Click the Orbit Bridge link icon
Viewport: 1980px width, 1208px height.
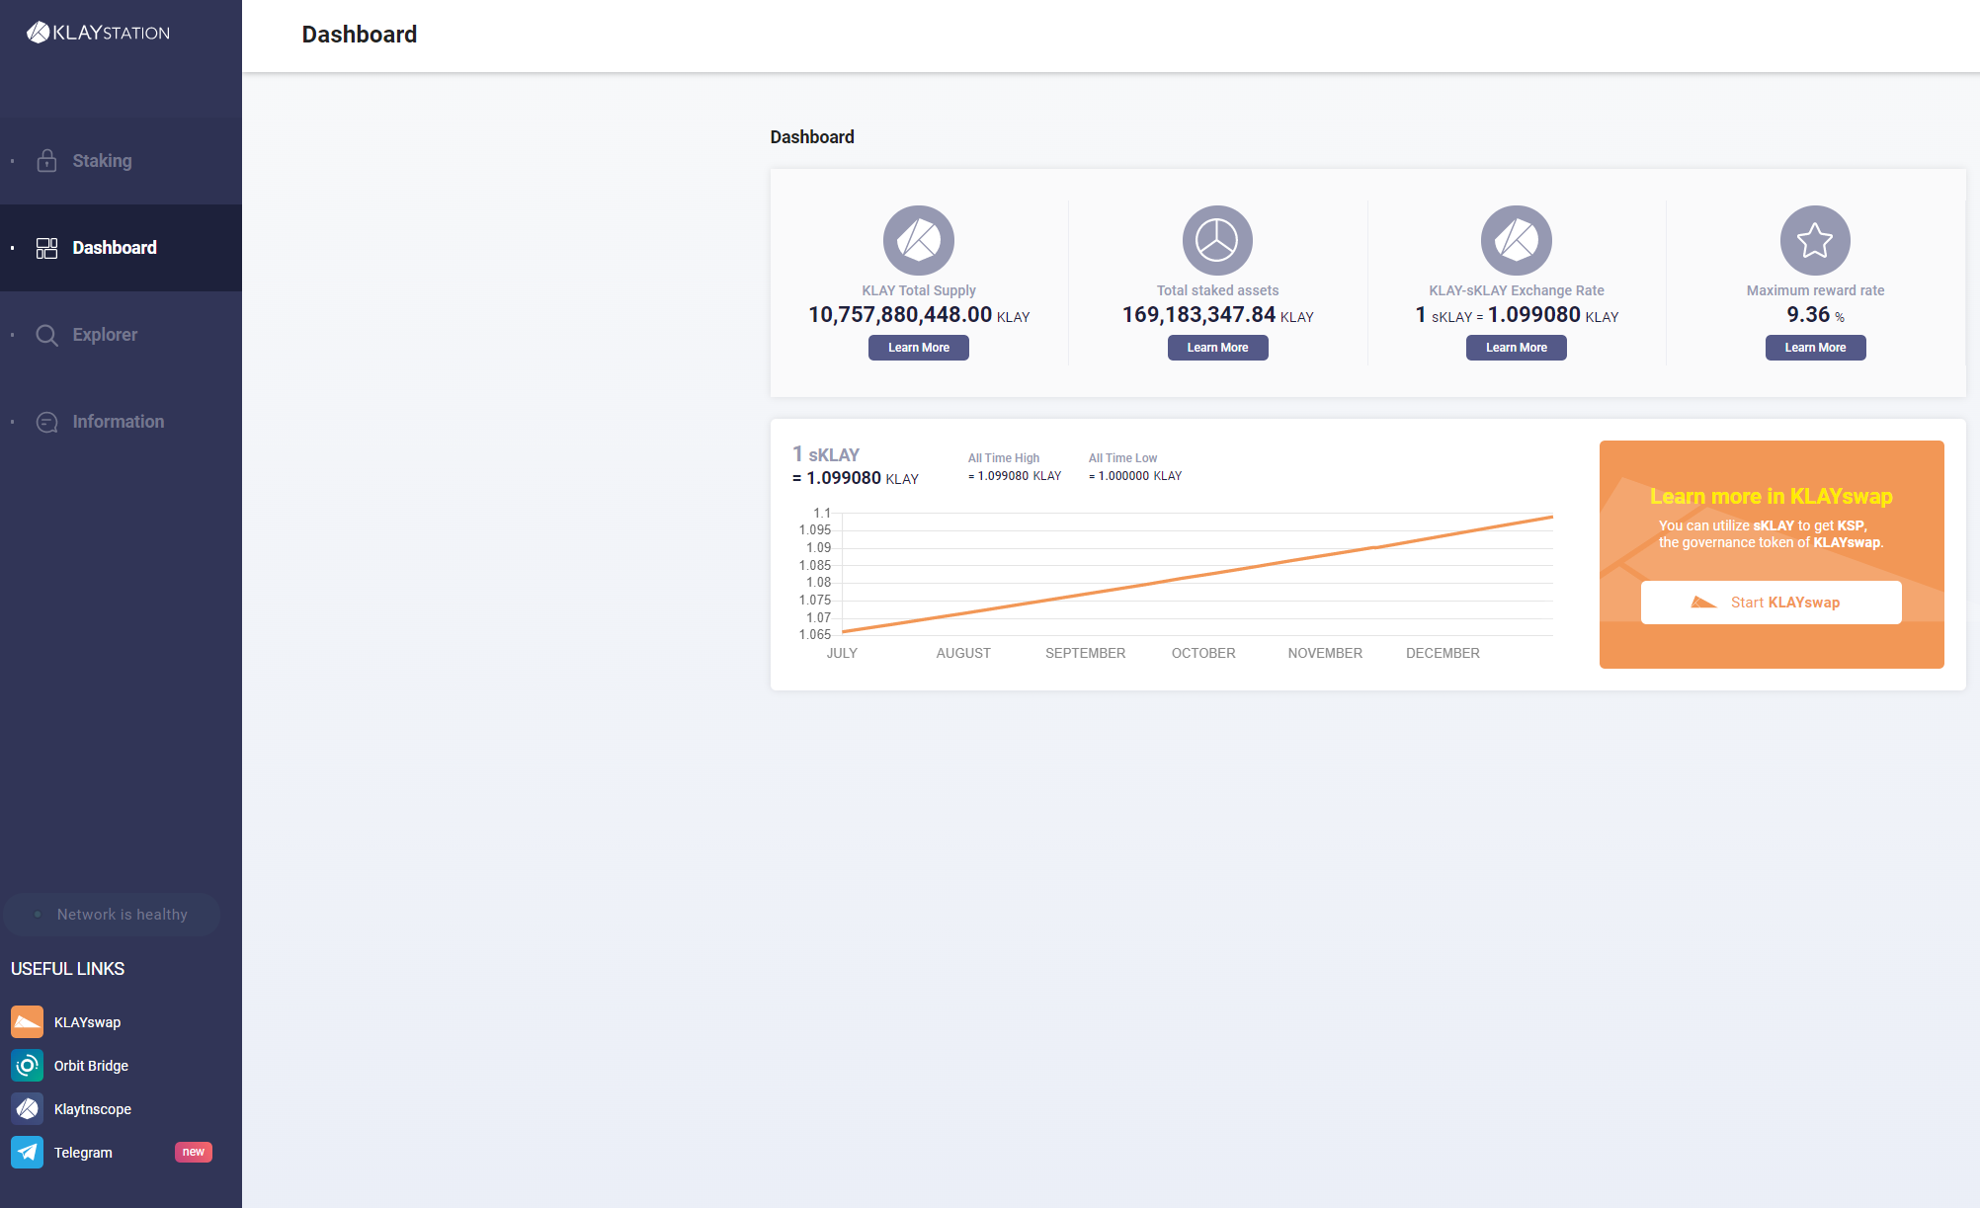(28, 1066)
